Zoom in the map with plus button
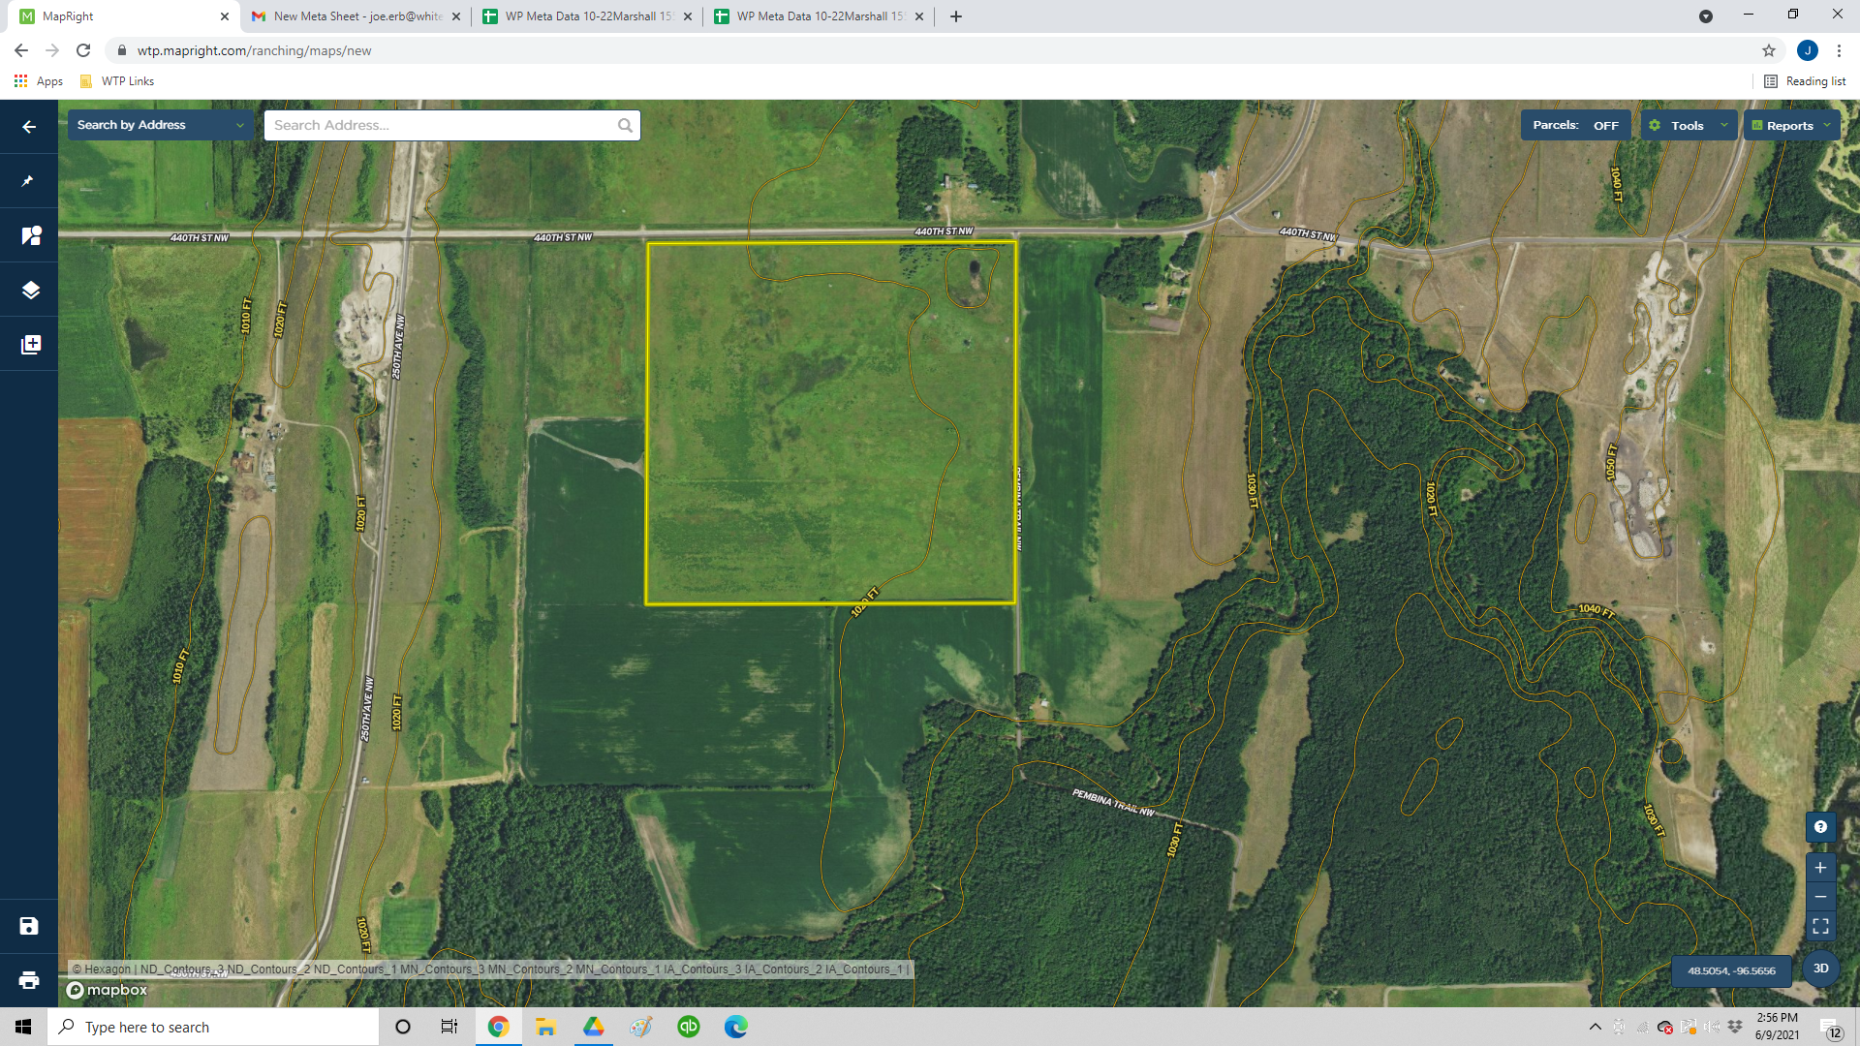 (1820, 868)
